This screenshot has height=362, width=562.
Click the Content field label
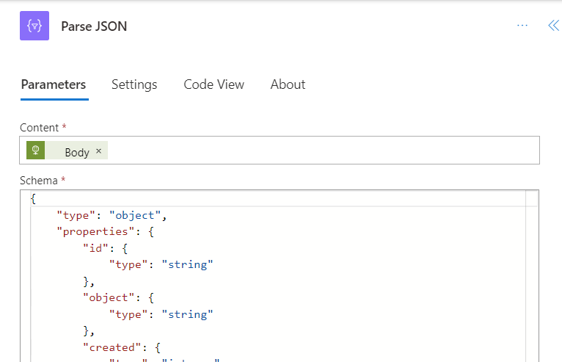click(x=40, y=127)
